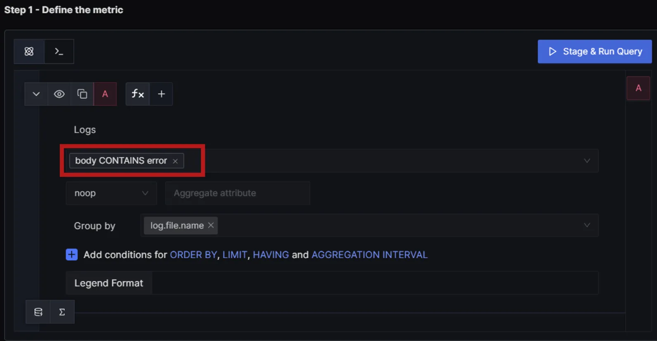This screenshot has height=341, width=657.
Task: Select query A badge in right sidebar
Action: 638,88
